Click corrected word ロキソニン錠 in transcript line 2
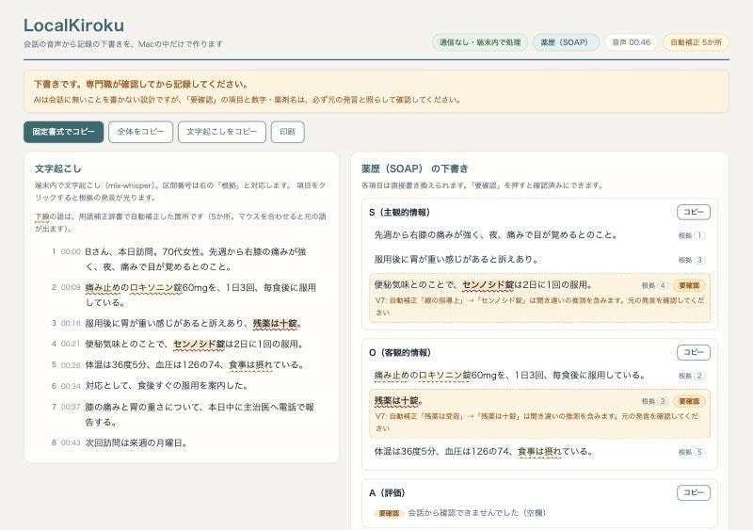 coord(155,287)
